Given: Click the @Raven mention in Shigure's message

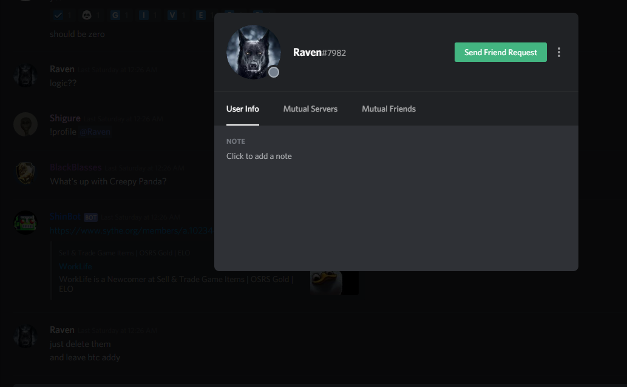Looking at the screenshot, I should [x=95, y=132].
